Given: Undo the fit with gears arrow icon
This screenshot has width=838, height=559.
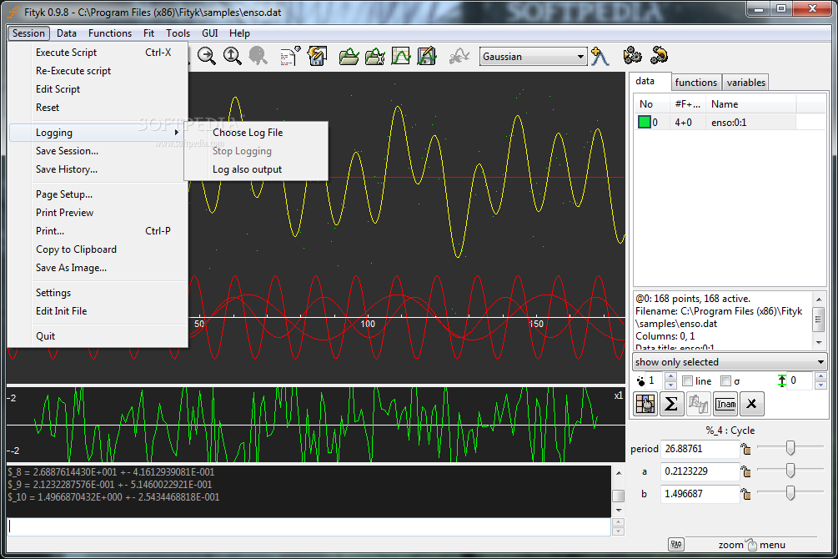Looking at the screenshot, I should [x=659, y=56].
